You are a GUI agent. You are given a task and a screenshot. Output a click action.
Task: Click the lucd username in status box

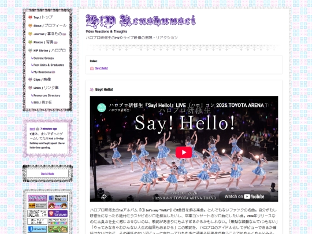tap(32, 129)
